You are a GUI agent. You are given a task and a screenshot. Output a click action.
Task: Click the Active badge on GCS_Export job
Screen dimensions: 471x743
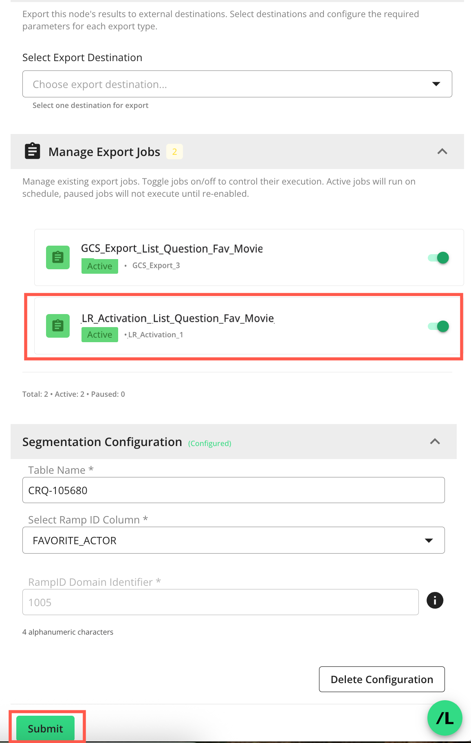[x=99, y=266]
